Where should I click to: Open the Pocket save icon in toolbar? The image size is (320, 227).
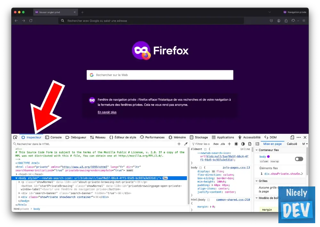(x=271, y=20)
